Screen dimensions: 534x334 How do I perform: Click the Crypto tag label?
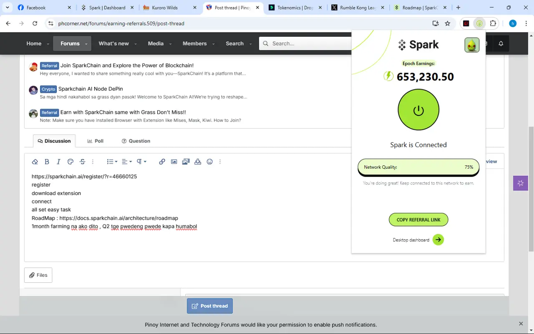48,89
